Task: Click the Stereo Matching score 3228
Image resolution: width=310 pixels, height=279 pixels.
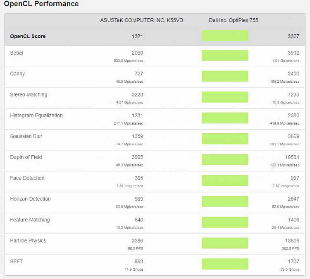Action: pyautogui.click(x=137, y=95)
